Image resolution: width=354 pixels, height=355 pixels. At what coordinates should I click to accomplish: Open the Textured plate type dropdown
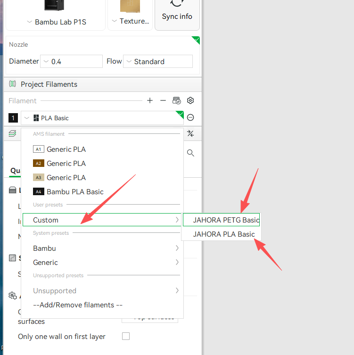tap(131, 21)
